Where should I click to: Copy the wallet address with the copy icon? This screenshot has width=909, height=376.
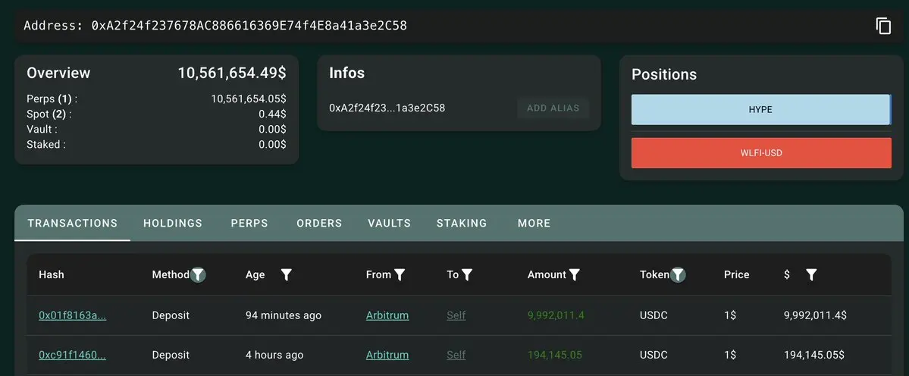[x=883, y=26]
